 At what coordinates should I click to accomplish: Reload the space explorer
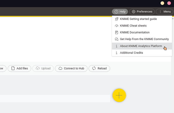[x=99, y=68]
